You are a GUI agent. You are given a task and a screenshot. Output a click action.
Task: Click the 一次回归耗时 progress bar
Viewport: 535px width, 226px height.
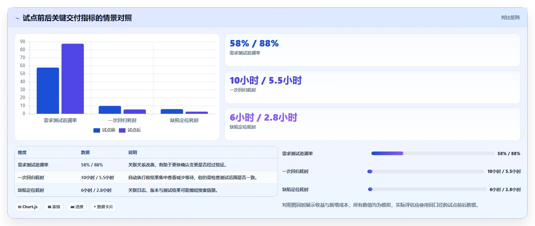pyautogui.click(x=426, y=171)
